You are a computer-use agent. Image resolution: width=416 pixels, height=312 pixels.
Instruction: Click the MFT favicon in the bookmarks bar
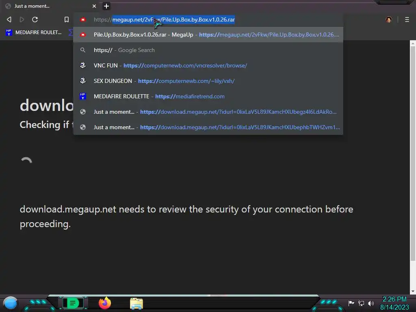click(9, 32)
